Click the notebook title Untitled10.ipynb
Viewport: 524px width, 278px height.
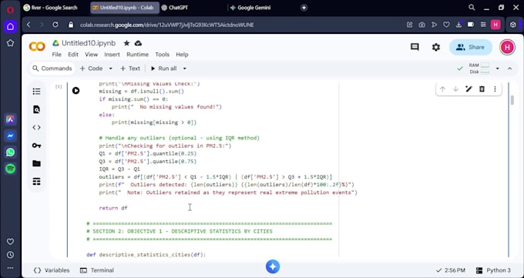89,43
